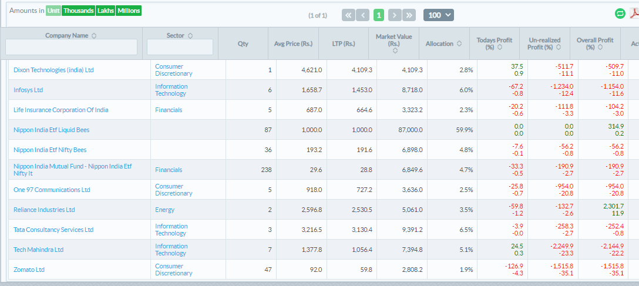Open Reliance Industries Ltd link

(x=44, y=210)
